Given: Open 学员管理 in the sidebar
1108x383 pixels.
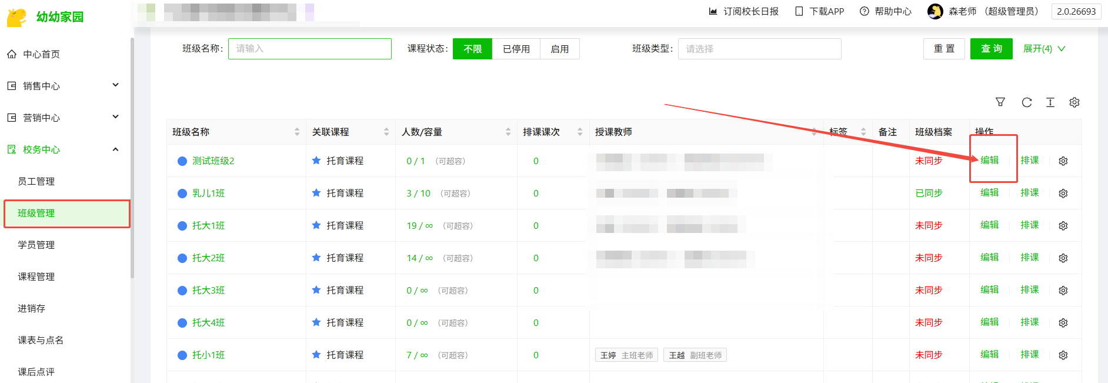Looking at the screenshot, I should [x=36, y=245].
